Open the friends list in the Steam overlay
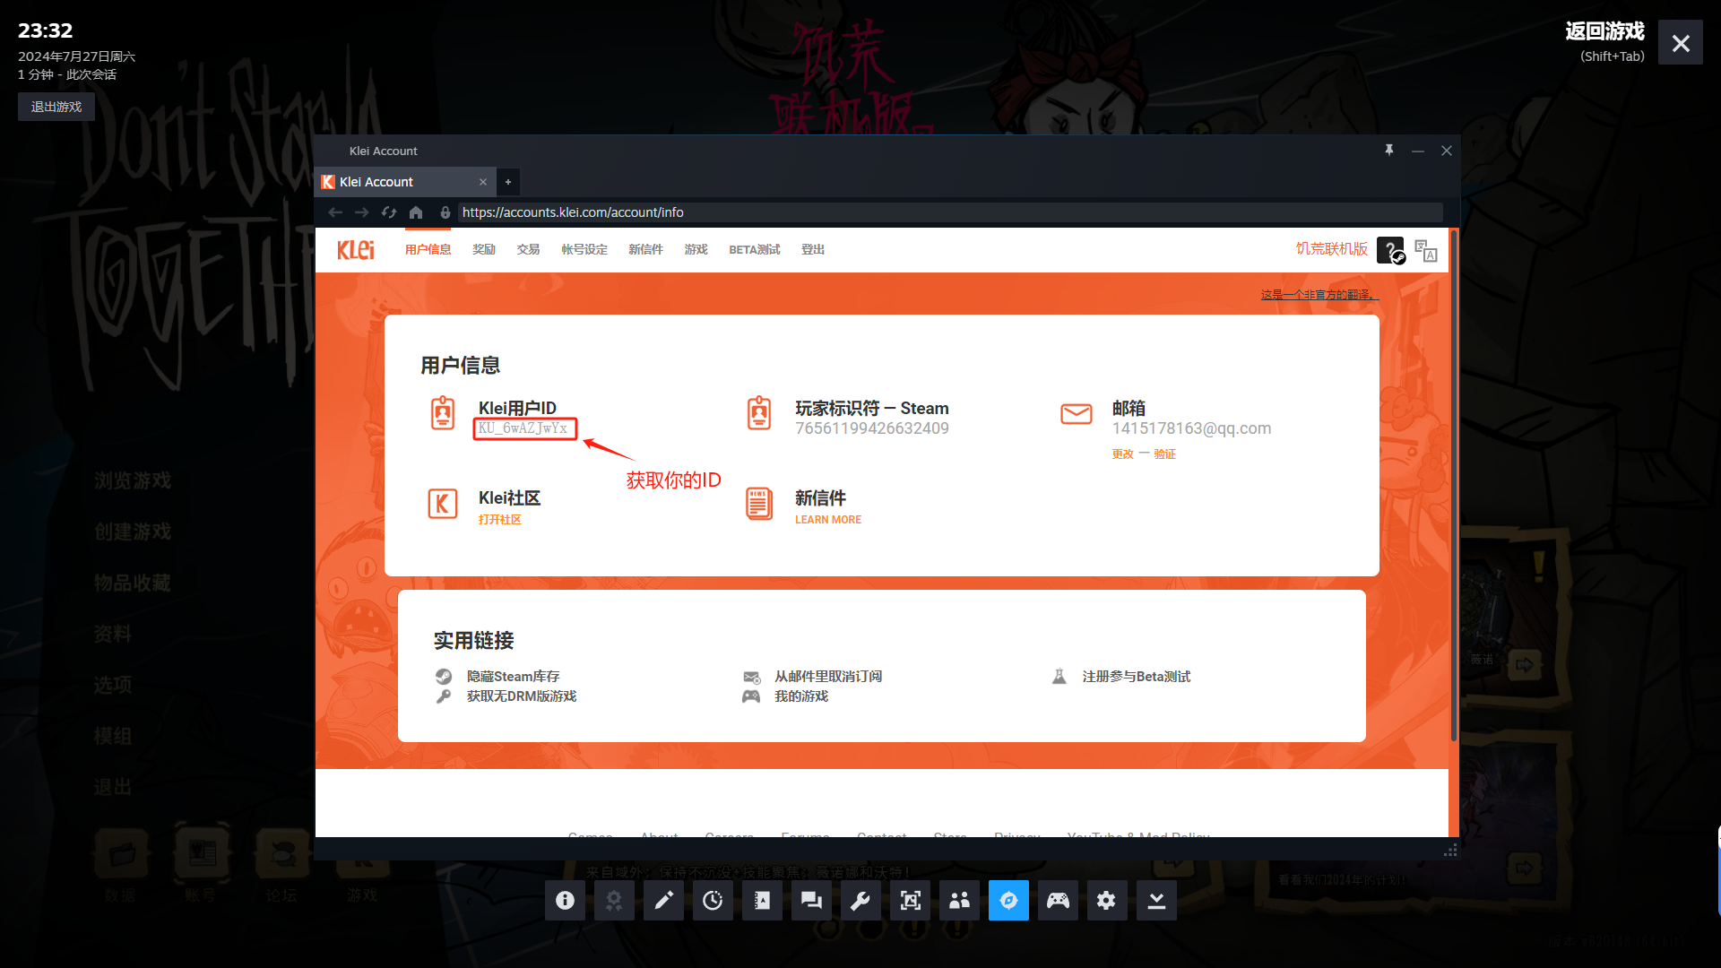This screenshot has height=968, width=1721. click(959, 900)
